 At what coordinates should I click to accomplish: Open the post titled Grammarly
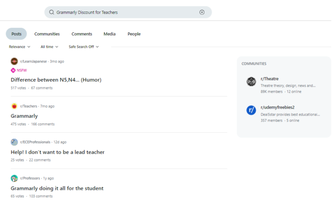(24, 116)
